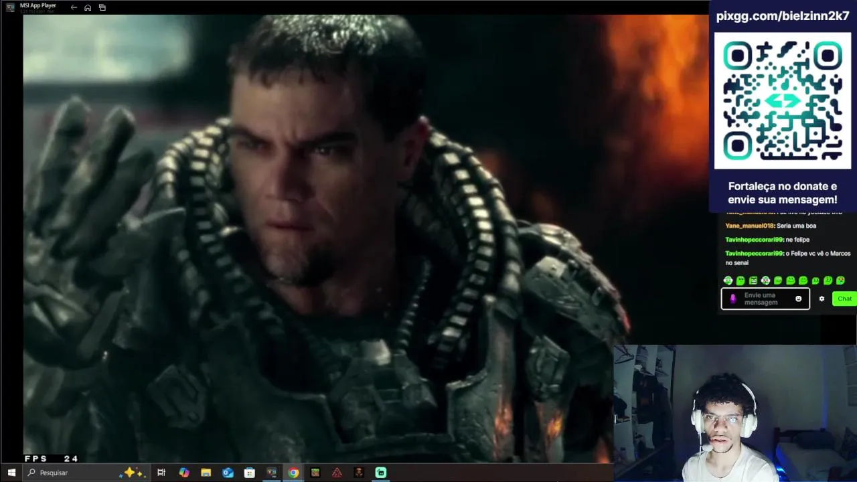Pick the fifth green emote in the row
This screenshot has height=482, width=857.
coord(778,280)
